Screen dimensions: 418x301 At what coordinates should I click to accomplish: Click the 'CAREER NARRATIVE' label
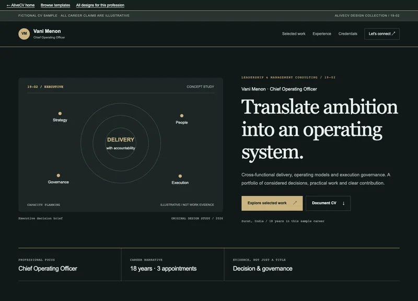(x=146, y=260)
